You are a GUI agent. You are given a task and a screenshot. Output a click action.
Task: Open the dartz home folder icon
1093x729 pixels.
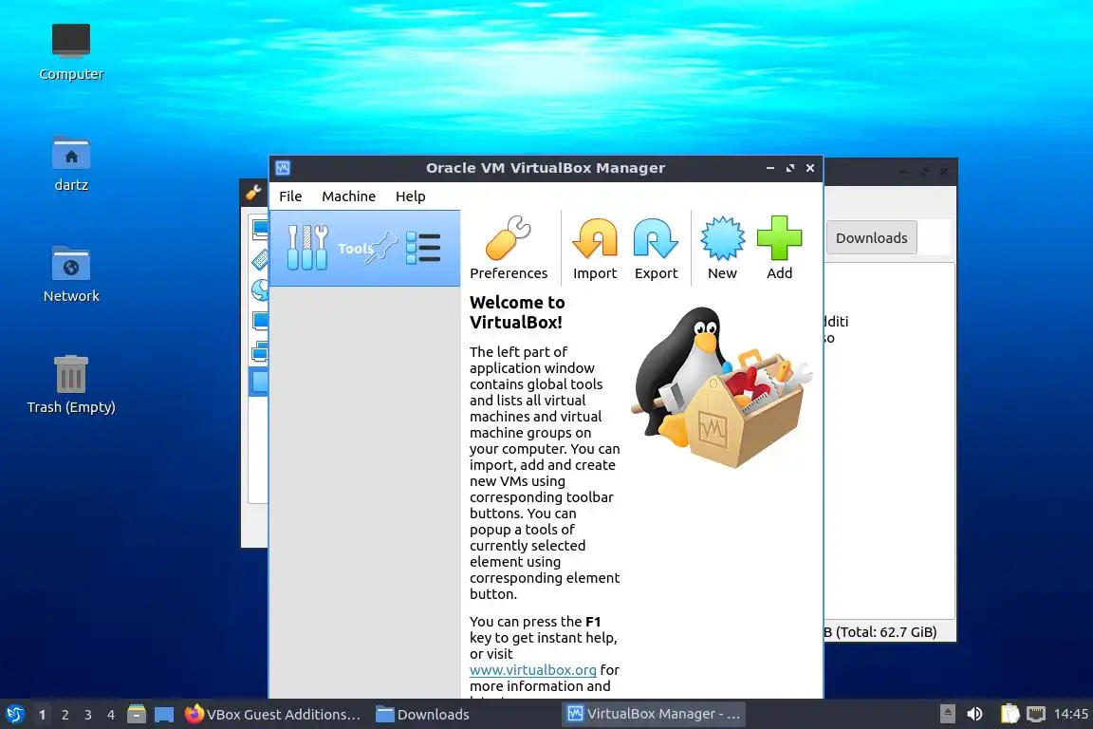71,163
